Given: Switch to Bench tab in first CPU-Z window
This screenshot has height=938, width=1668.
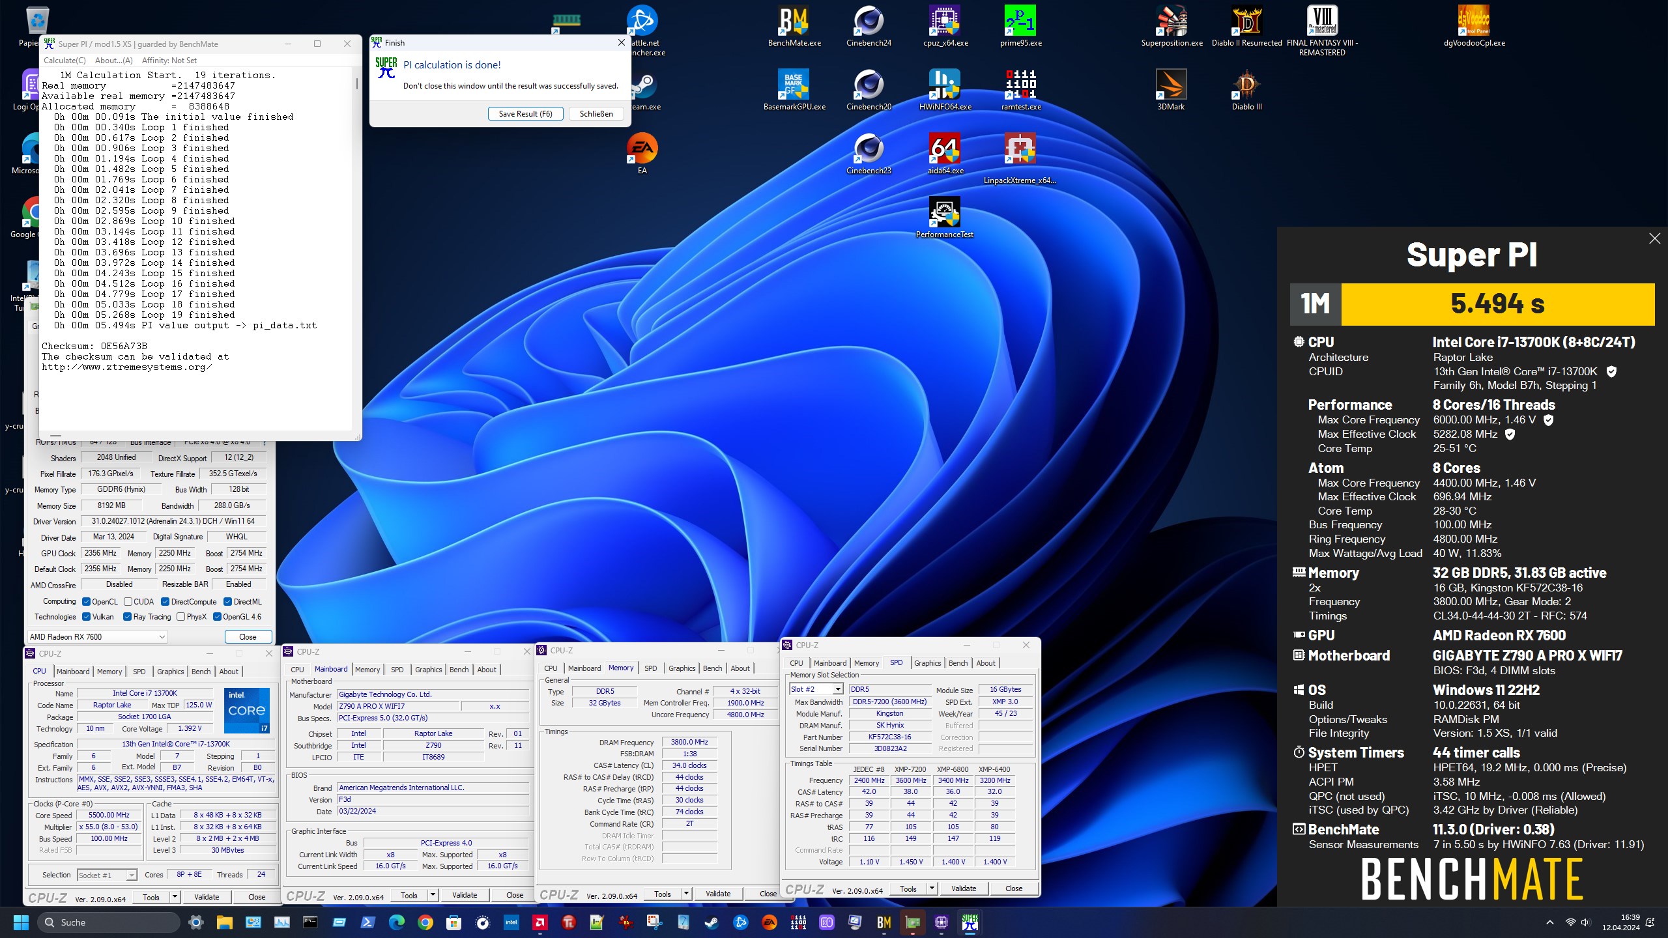Looking at the screenshot, I should (x=201, y=671).
